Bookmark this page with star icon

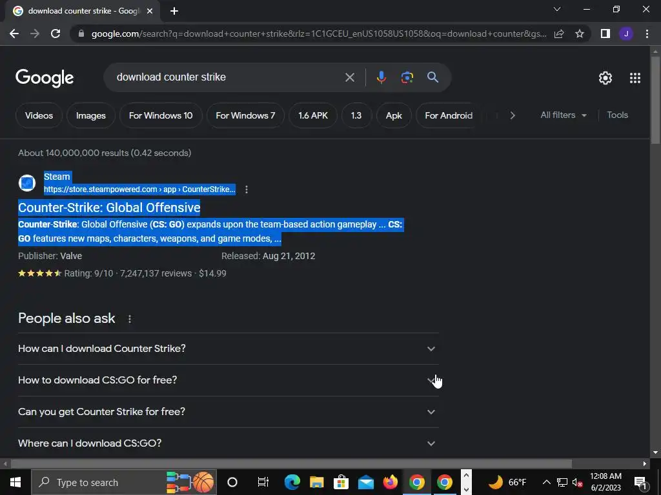[580, 34]
